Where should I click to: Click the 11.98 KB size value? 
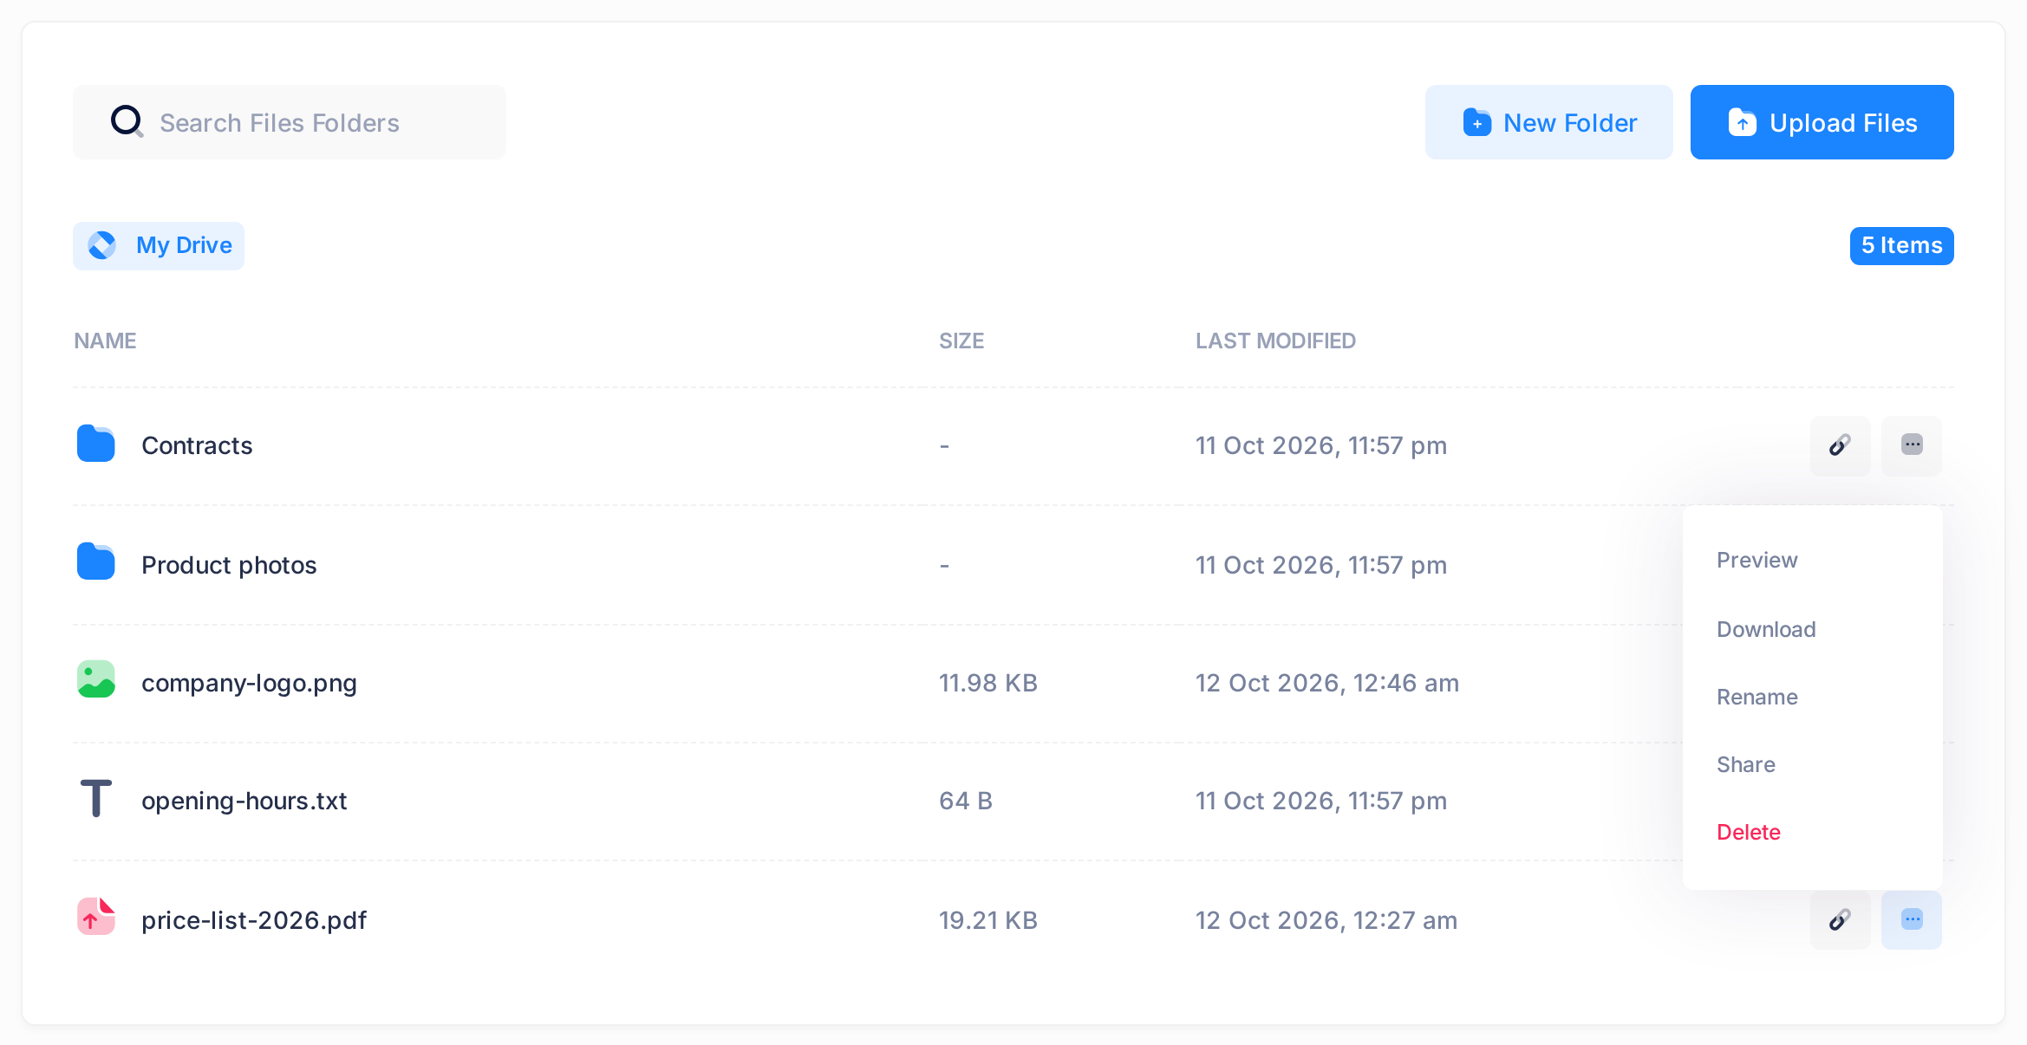pos(988,683)
